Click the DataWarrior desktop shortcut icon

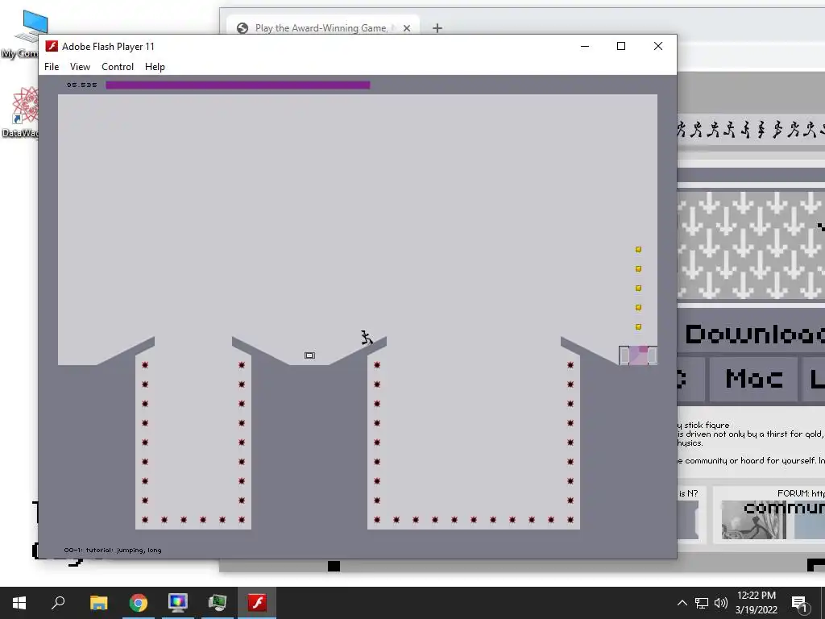pyautogui.click(x=23, y=111)
